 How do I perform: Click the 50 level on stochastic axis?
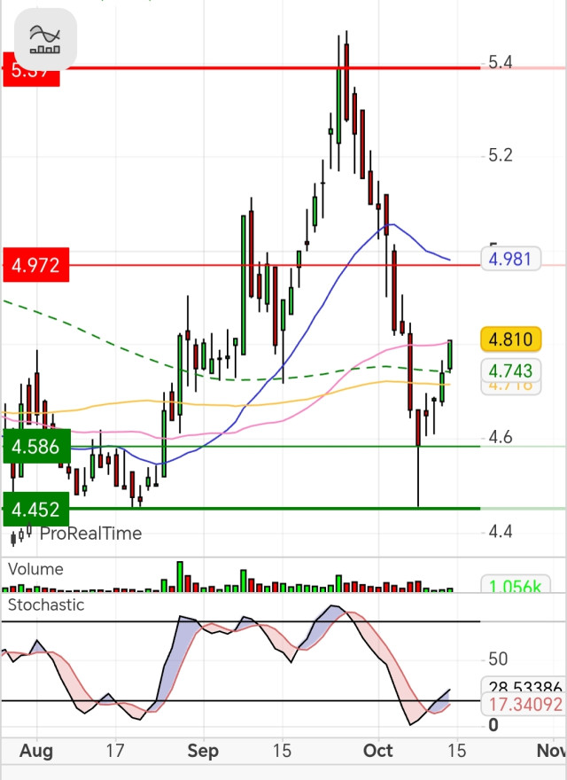pyautogui.click(x=498, y=659)
